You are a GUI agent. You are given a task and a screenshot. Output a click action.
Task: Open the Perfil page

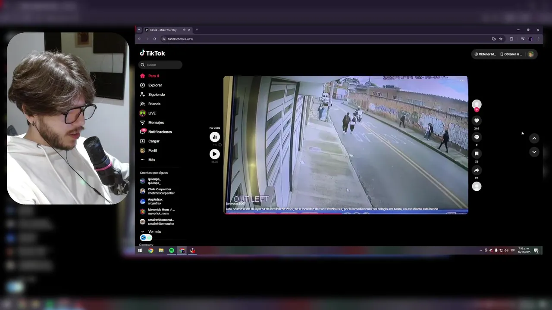[149, 151]
